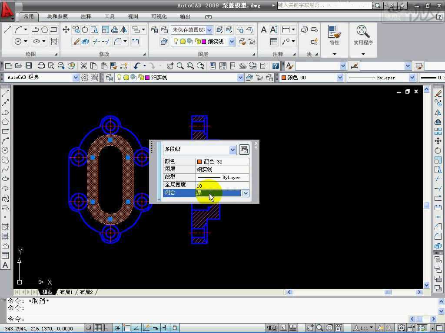
Task: Open the 布局1 layout tab
Action: 66,292
